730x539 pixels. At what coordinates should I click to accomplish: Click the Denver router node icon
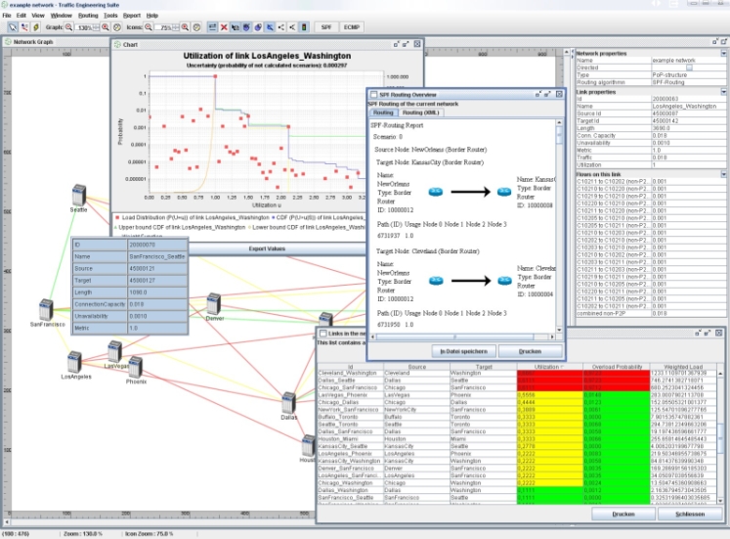[x=214, y=304]
